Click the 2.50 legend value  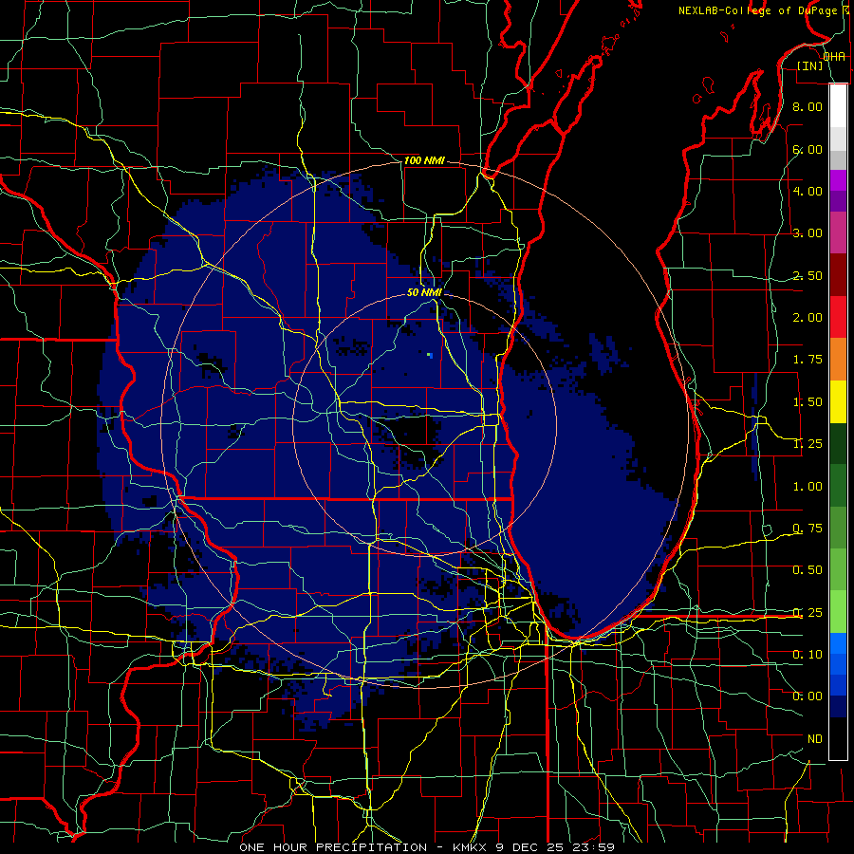[808, 275]
